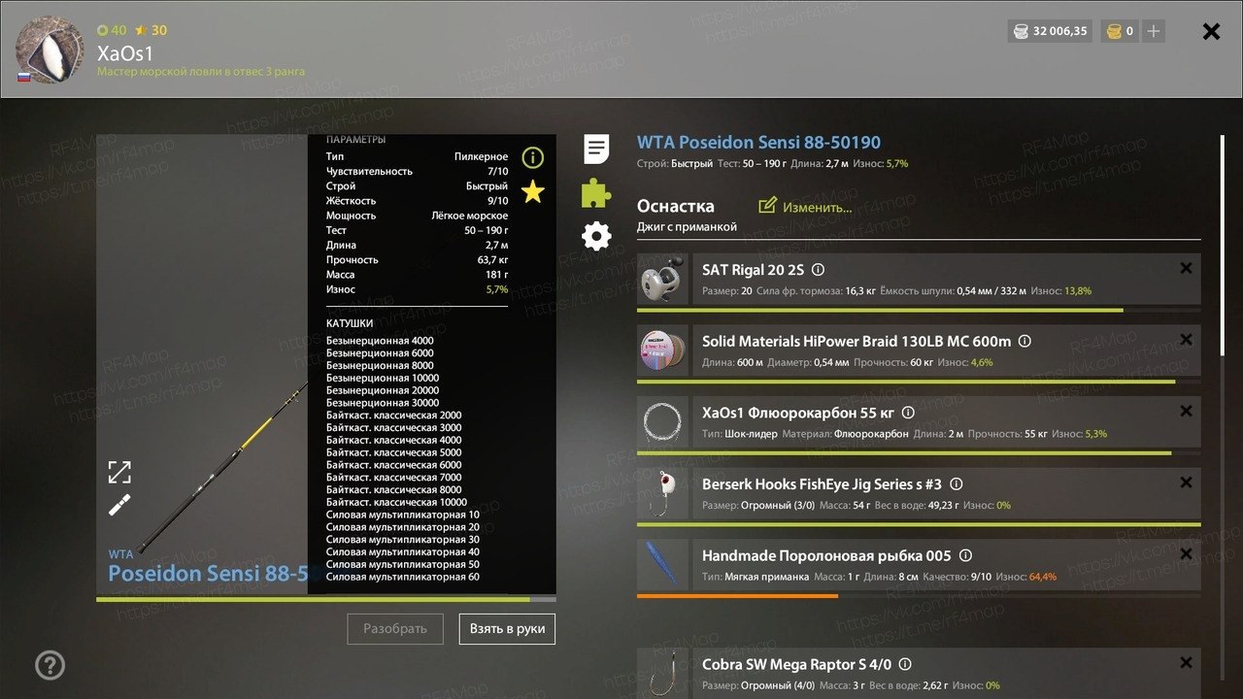The image size is (1243, 699).
Task: Select Силовая мультипликаторная 10 entry
Action: pyautogui.click(x=402, y=516)
